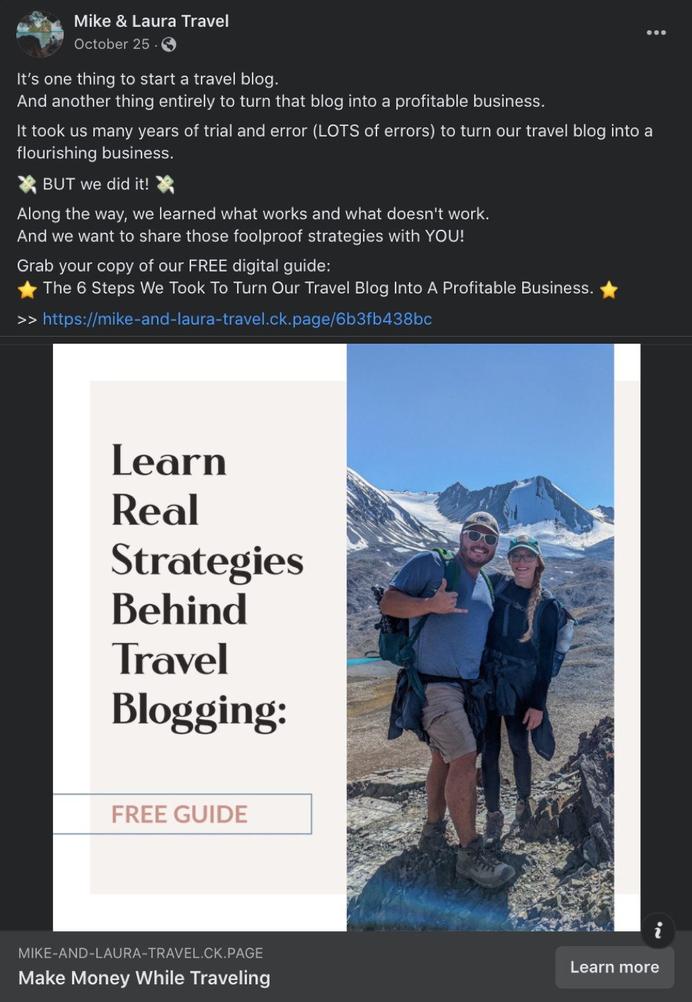The width and height of the screenshot is (692, 1002).
Task: Click the Learn more button
Action: 614,967
